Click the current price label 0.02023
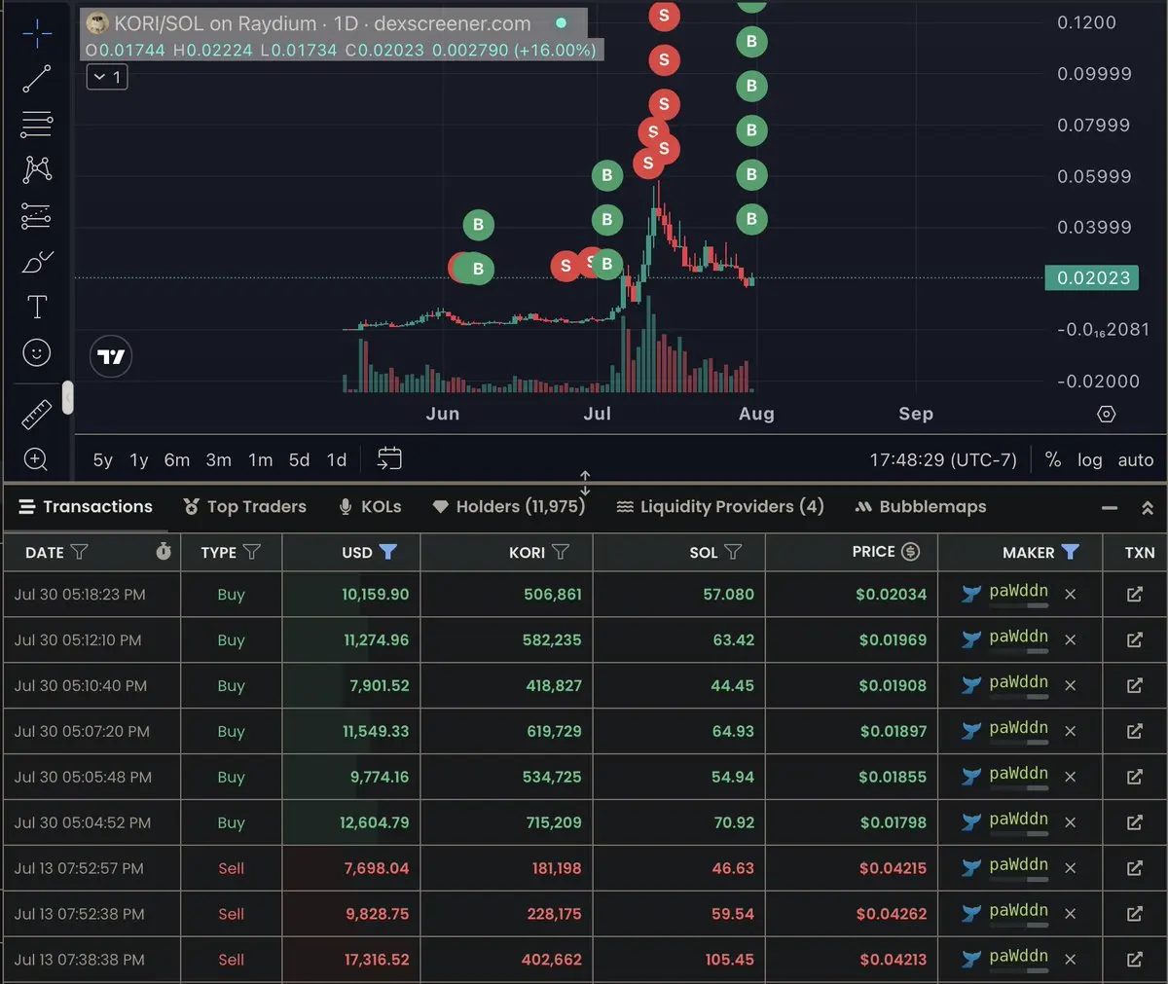Screen dimensions: 1168x984 pyautogui.click(x=1093, y=277)
